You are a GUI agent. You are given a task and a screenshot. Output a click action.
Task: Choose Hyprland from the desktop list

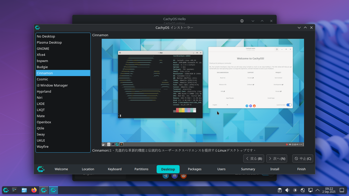(x=44, y=91)
